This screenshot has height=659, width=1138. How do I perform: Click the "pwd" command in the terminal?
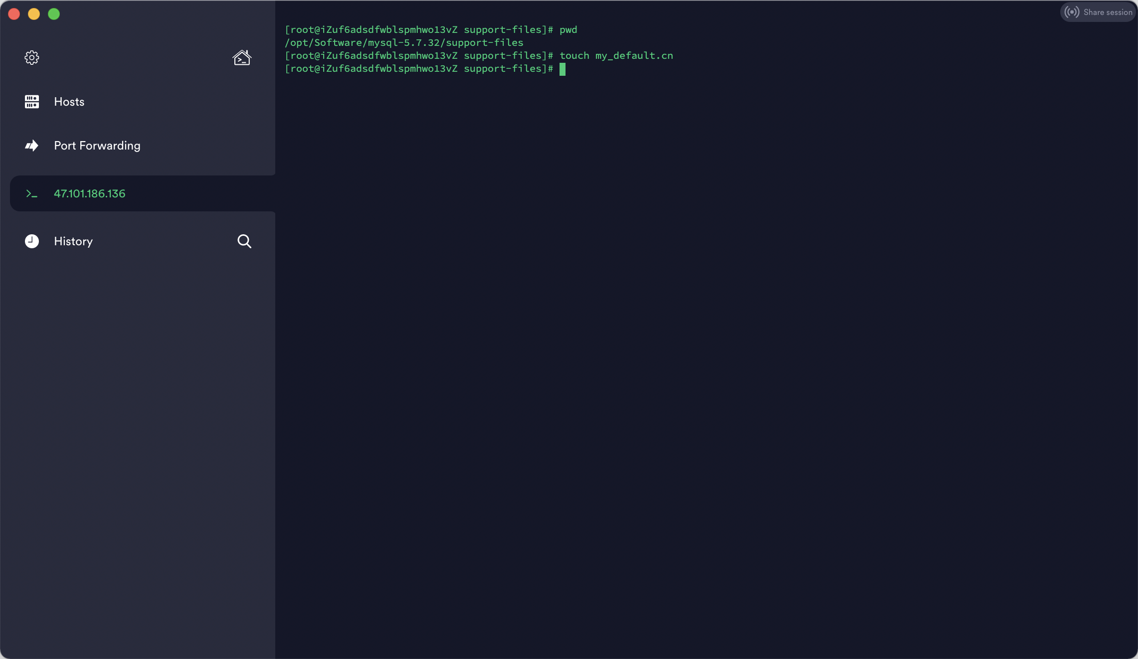click(568, 30)
